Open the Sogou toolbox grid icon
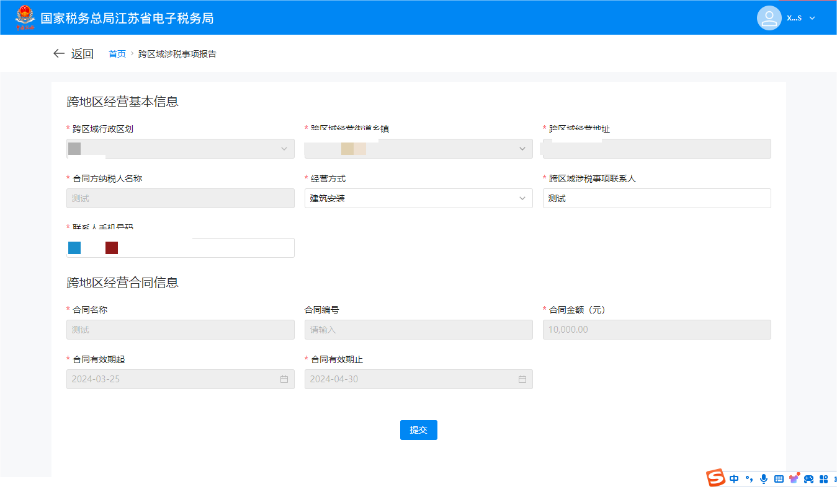Screen dimensions: 837x487 click(824, 479)
